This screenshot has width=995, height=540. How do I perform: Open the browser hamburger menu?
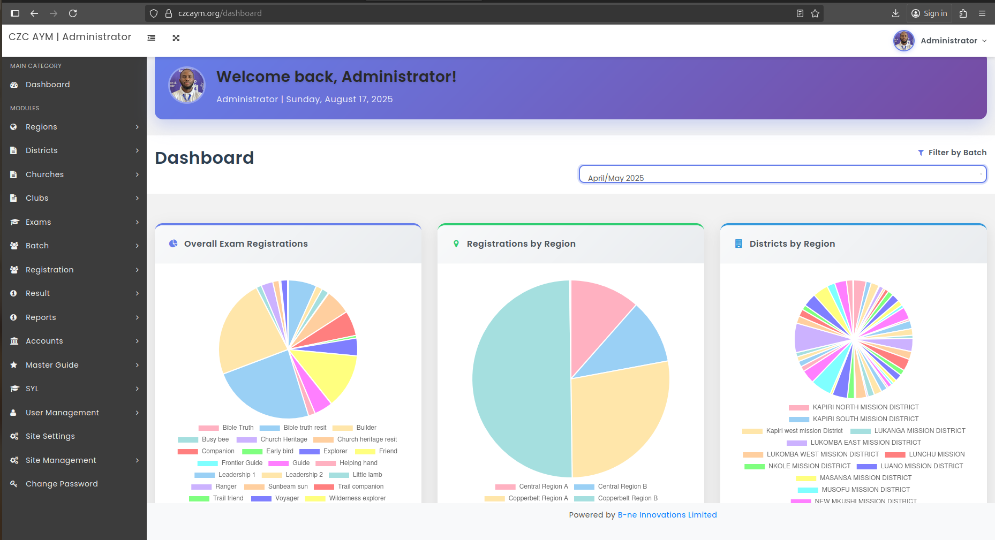tap(983, 13)
